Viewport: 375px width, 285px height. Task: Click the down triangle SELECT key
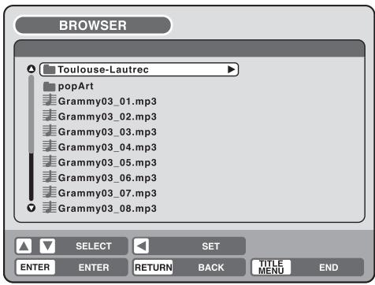click(x=47, y=246)
